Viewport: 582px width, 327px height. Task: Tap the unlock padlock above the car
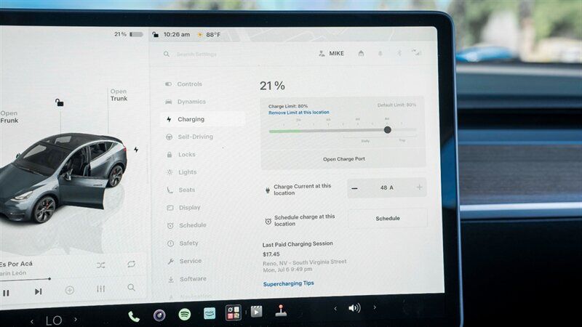(x=60, y=102)
